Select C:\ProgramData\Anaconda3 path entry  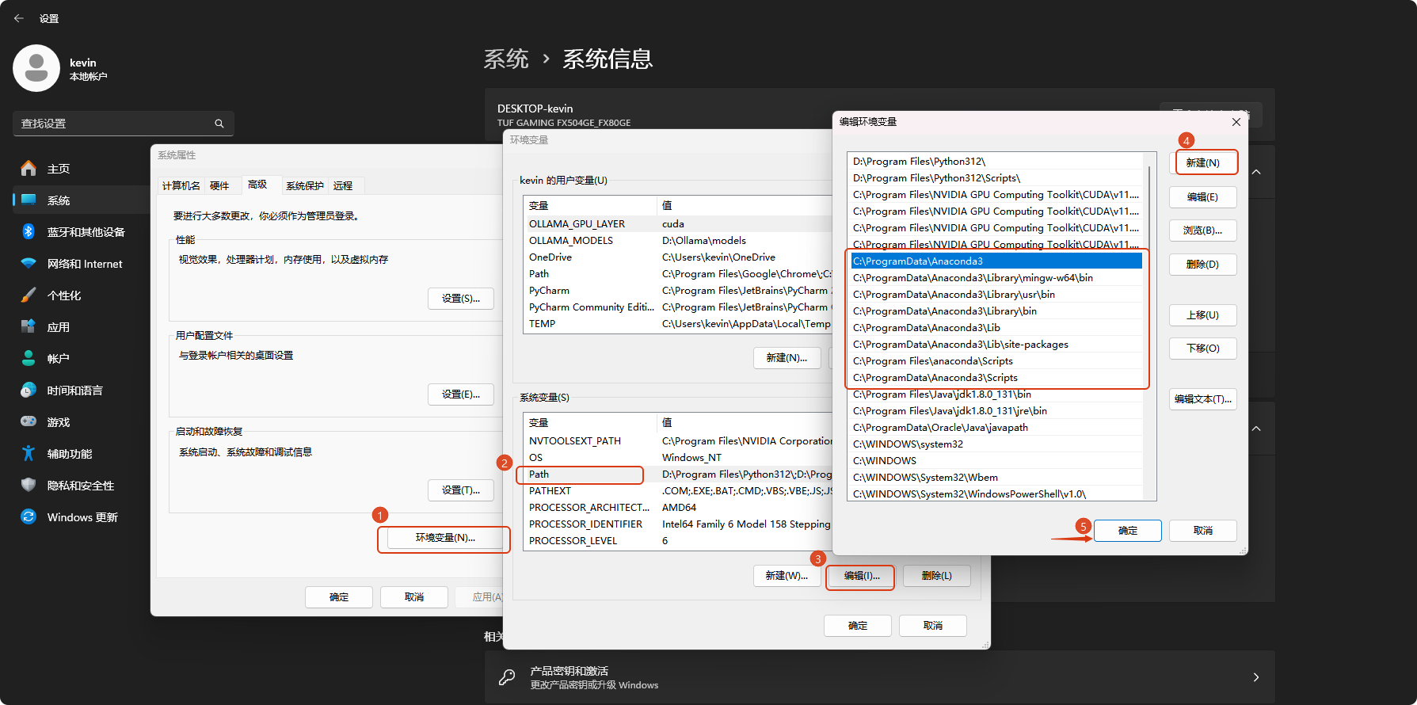point(996,261)
